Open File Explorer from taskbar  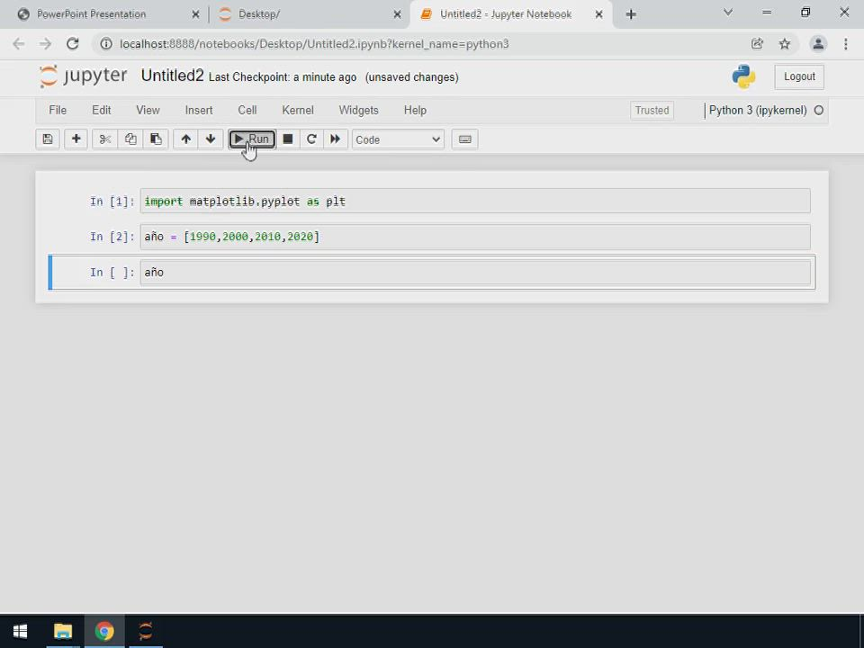click(63, 631)
